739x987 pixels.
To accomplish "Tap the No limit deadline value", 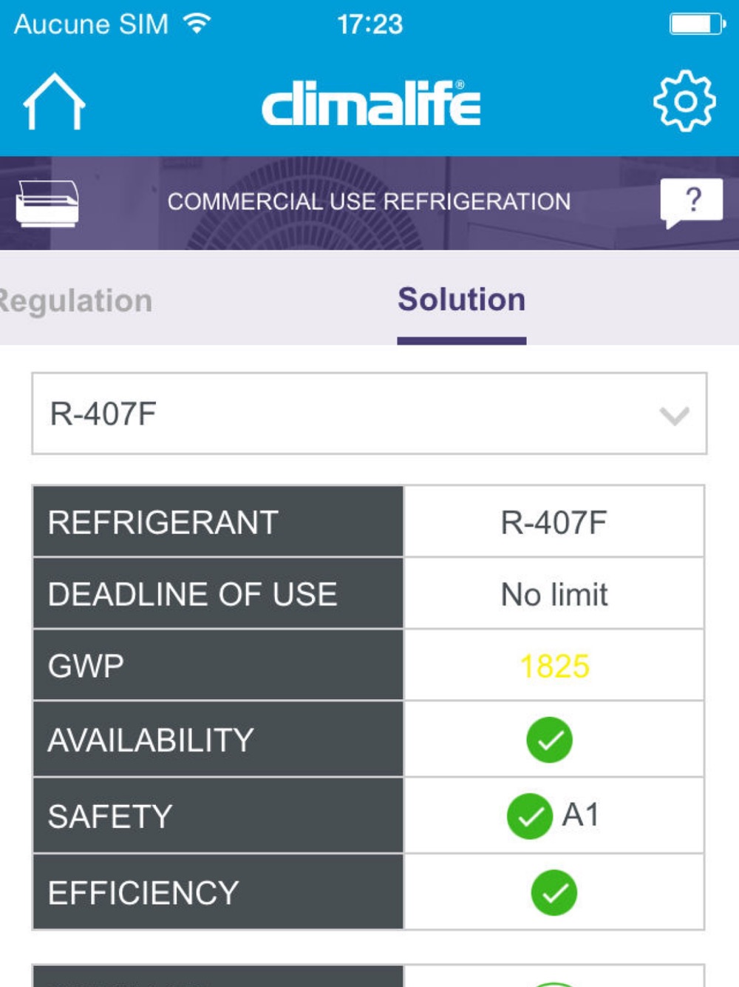I will (x=554, y=594).
